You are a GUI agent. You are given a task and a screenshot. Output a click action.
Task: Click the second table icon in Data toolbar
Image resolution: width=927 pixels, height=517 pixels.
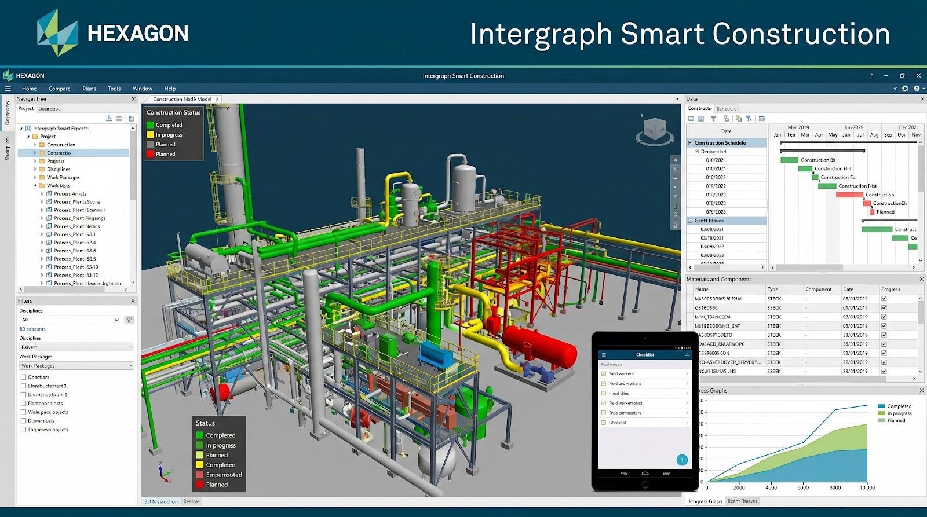(x=701, y=118)
